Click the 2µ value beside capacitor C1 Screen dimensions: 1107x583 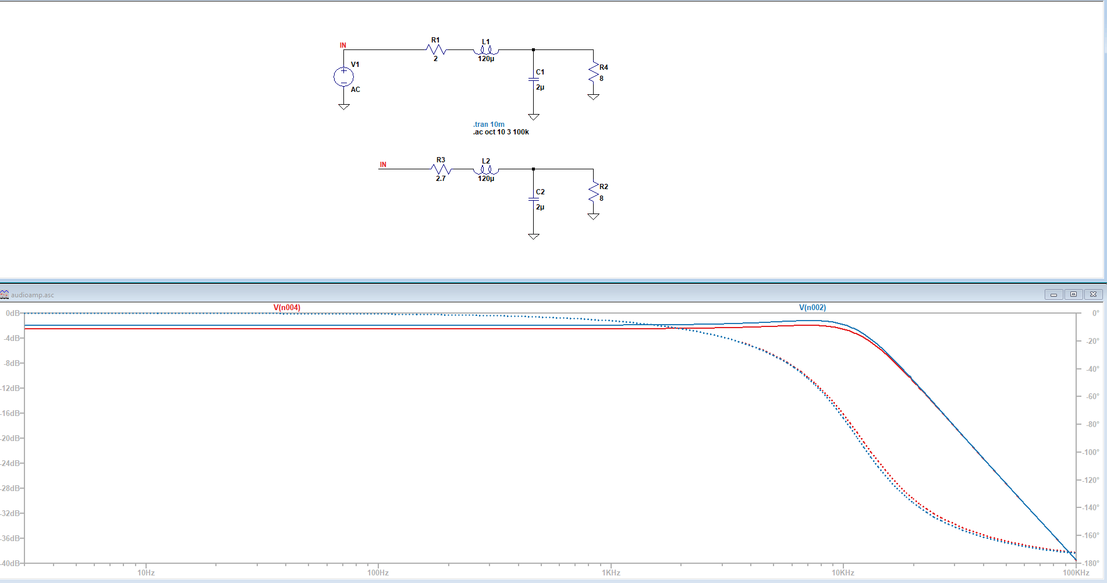(x=540, y=87)
